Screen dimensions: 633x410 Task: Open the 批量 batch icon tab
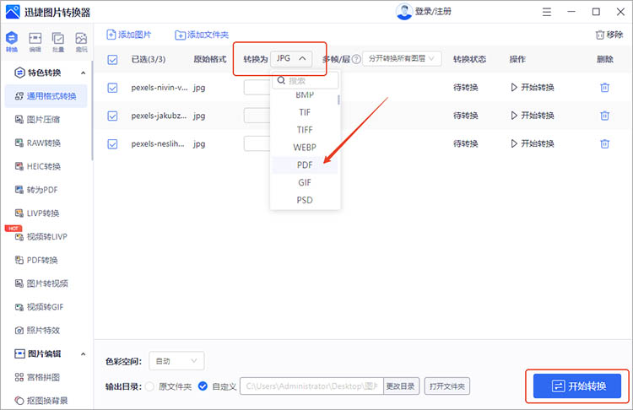click(58, 41)
